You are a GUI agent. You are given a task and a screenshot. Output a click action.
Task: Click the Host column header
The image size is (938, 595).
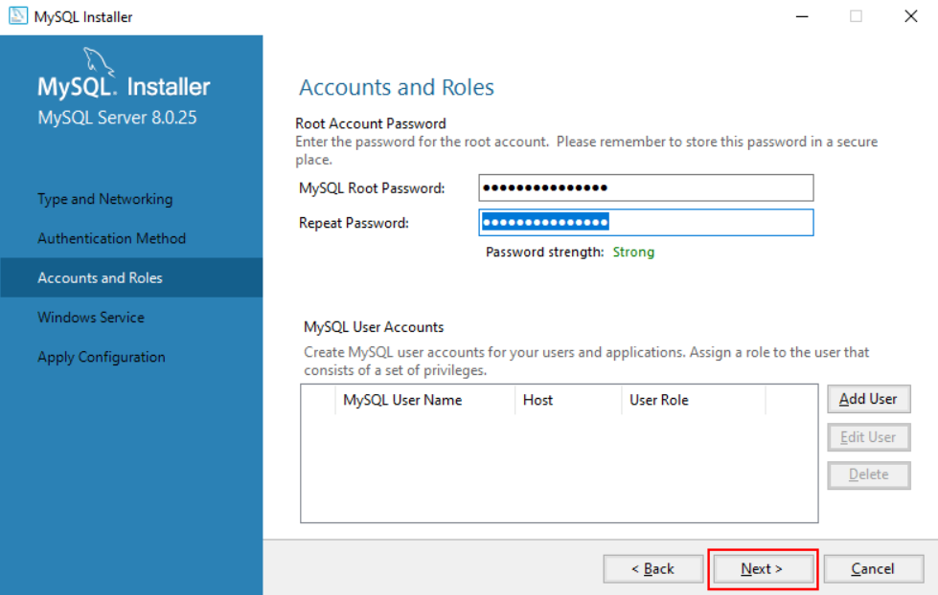[568, 400]
